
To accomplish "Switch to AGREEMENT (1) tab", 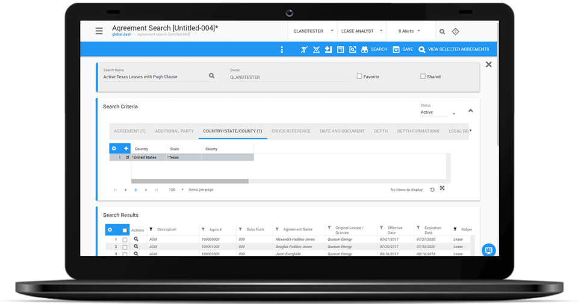I will [129, 131].
